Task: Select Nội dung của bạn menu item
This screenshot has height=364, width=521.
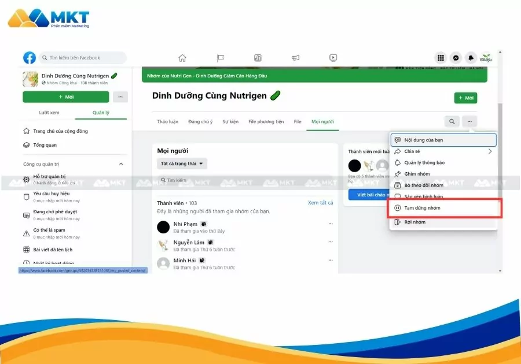Action: 443,140
